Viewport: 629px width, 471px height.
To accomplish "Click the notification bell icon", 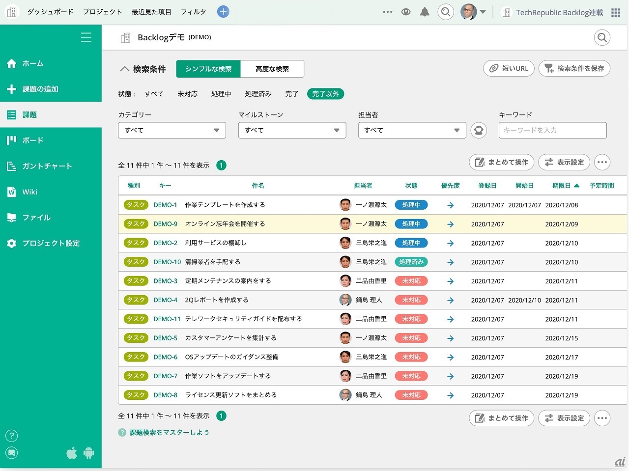I will click(425, 12).
